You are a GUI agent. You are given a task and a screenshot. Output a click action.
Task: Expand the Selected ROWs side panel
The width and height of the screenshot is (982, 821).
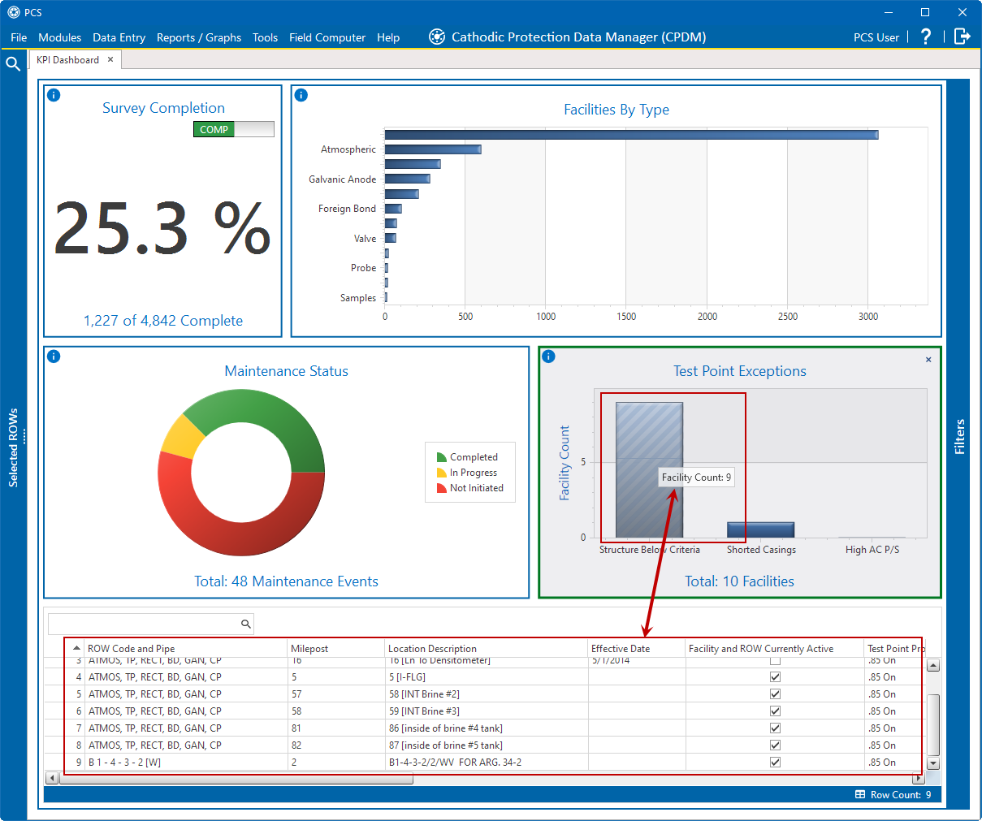(x=13, y=447)
